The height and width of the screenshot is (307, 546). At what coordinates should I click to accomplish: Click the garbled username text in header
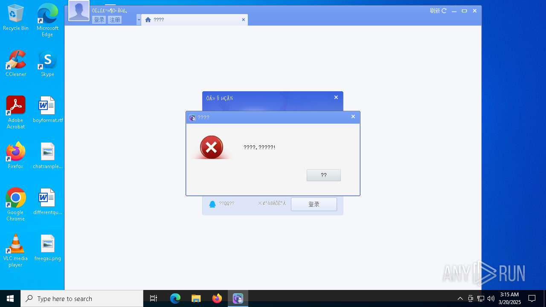click(x=110, y=11)
